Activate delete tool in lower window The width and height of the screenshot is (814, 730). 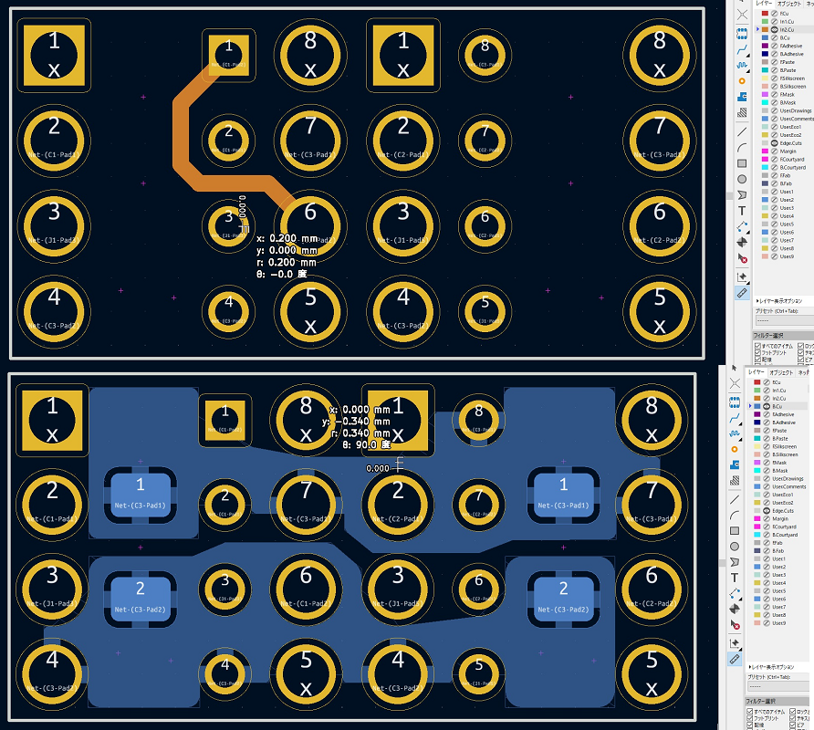click(735, 624)
